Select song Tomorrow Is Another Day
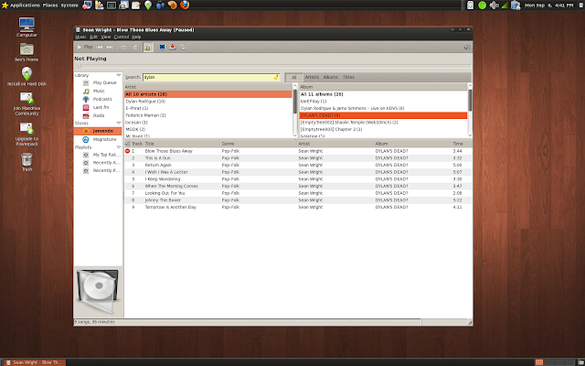 298,208
